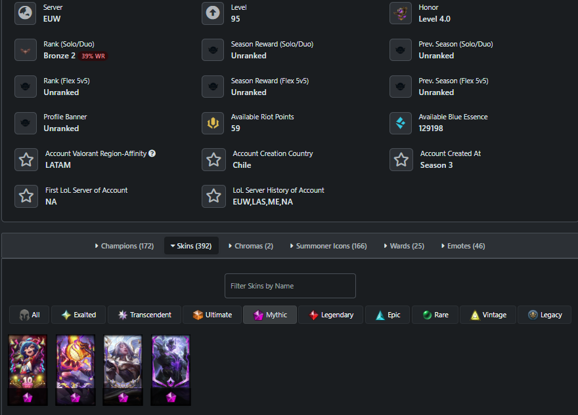Filter skins by Transcendent rarity
578x415 pixels.
pos(144,315)
